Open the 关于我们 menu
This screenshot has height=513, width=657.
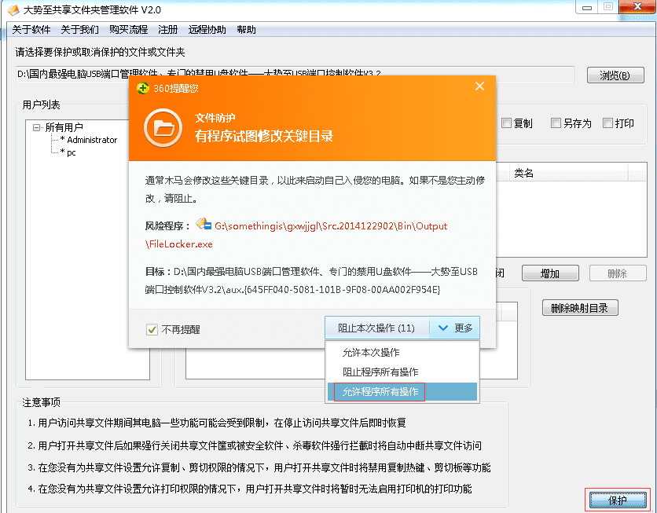(80, 30)
